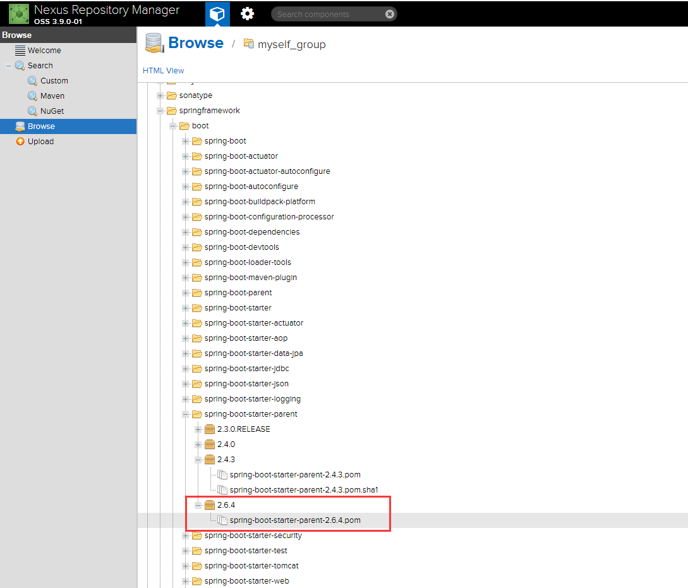Select spring-boot-starter-parent-2.4.3.pom file
The height and width of the screenshot is (588, 688).
click(x=295, y=475)
